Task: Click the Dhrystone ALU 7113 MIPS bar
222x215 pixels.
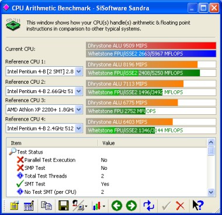Action: 151,84
